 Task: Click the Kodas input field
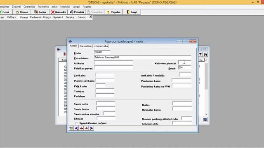102,52
